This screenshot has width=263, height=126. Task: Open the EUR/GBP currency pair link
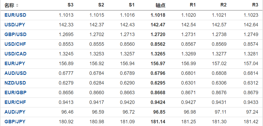pos(15,93)
